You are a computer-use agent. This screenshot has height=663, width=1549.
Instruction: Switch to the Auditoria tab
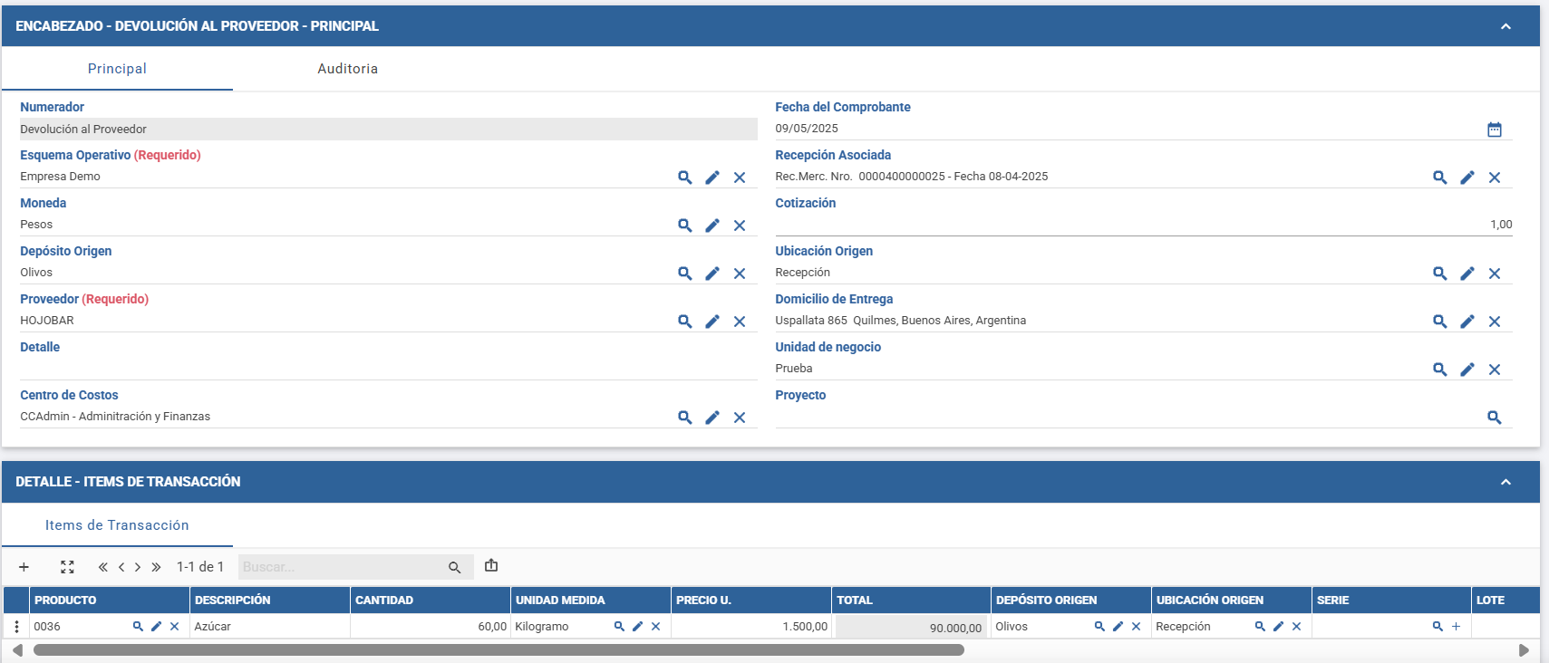pos(348,69)
